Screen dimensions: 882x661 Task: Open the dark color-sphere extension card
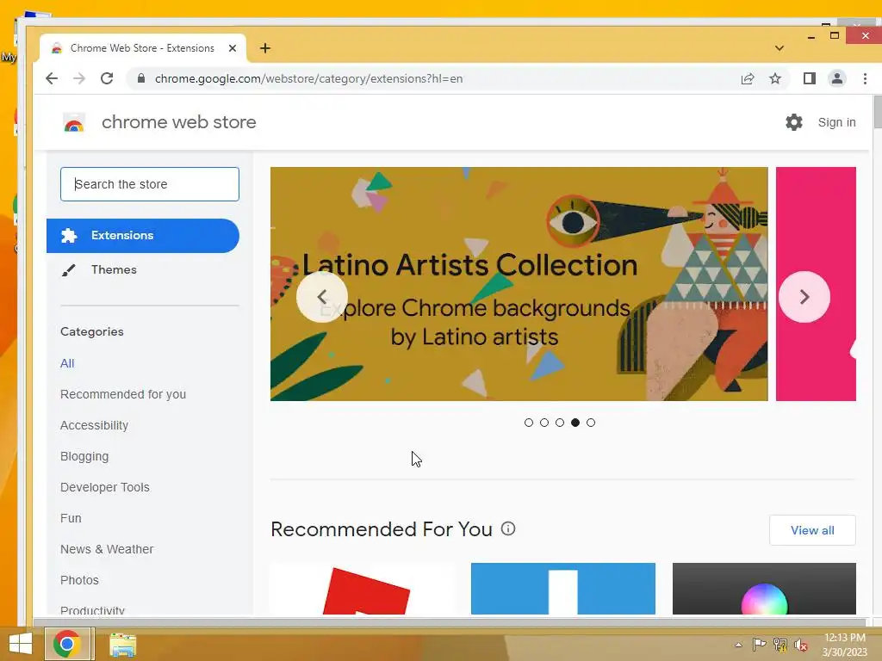[x=764, y=589]
